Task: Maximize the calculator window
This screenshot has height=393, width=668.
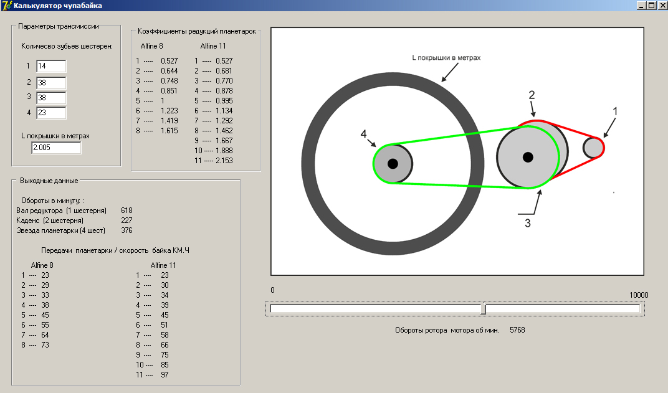Action: (652, 5)
